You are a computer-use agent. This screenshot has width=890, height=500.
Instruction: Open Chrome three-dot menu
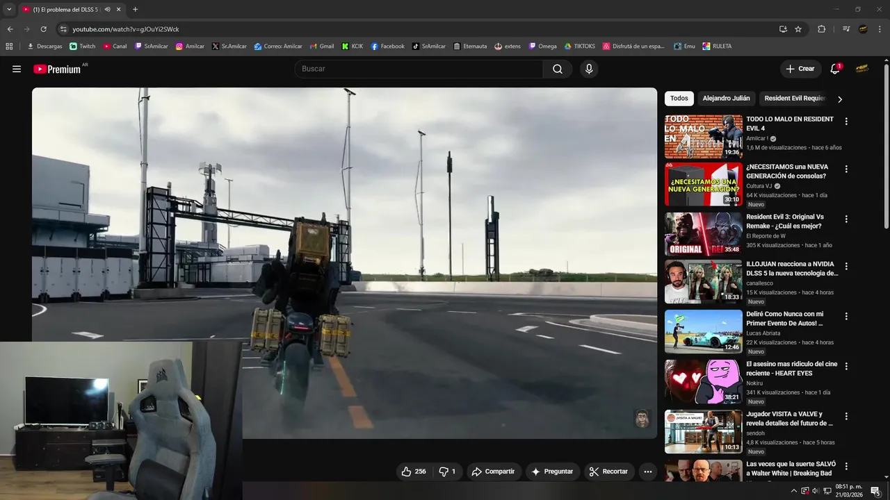(x=880, y=29)
